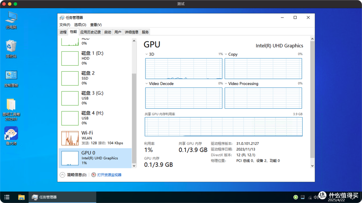Image resolution: width=362 pixels, height=203 pixels.
Task: Select 磁盘 4 (H:) USB entry
Action: 95,118
